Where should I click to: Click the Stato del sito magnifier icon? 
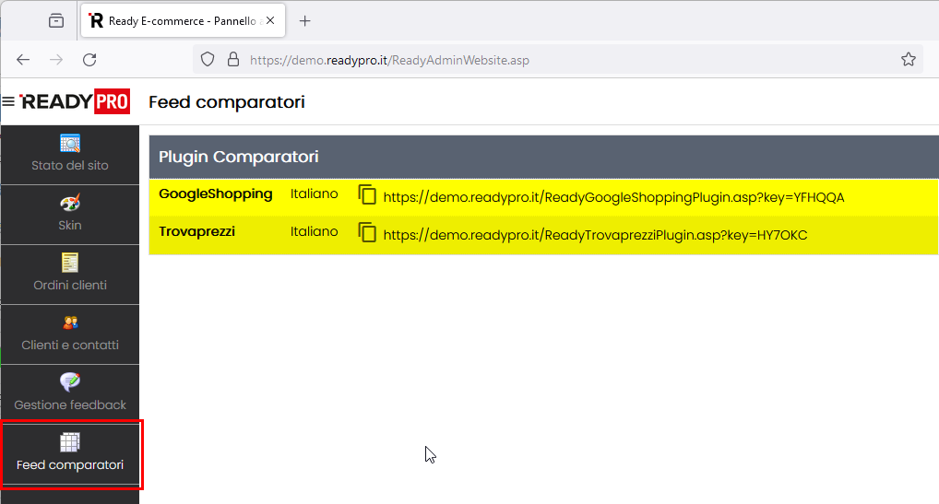point(70,144)
